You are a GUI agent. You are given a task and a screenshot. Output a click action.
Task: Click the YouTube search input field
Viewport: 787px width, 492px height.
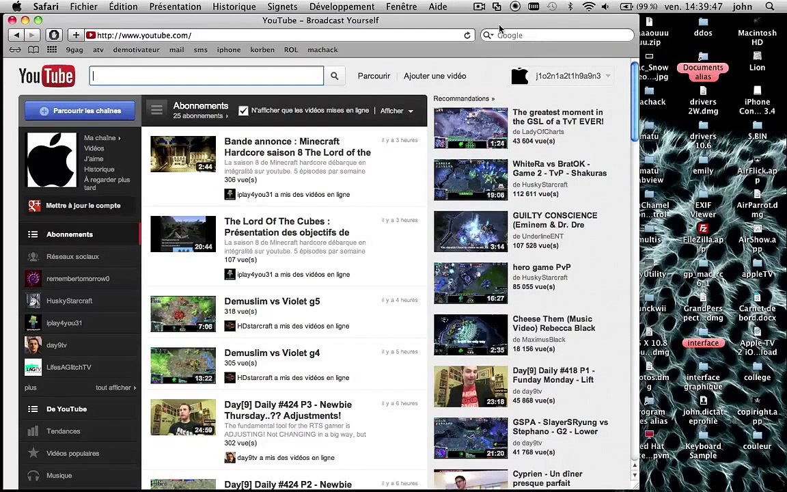pyautogui.click(x=206, y=76)
